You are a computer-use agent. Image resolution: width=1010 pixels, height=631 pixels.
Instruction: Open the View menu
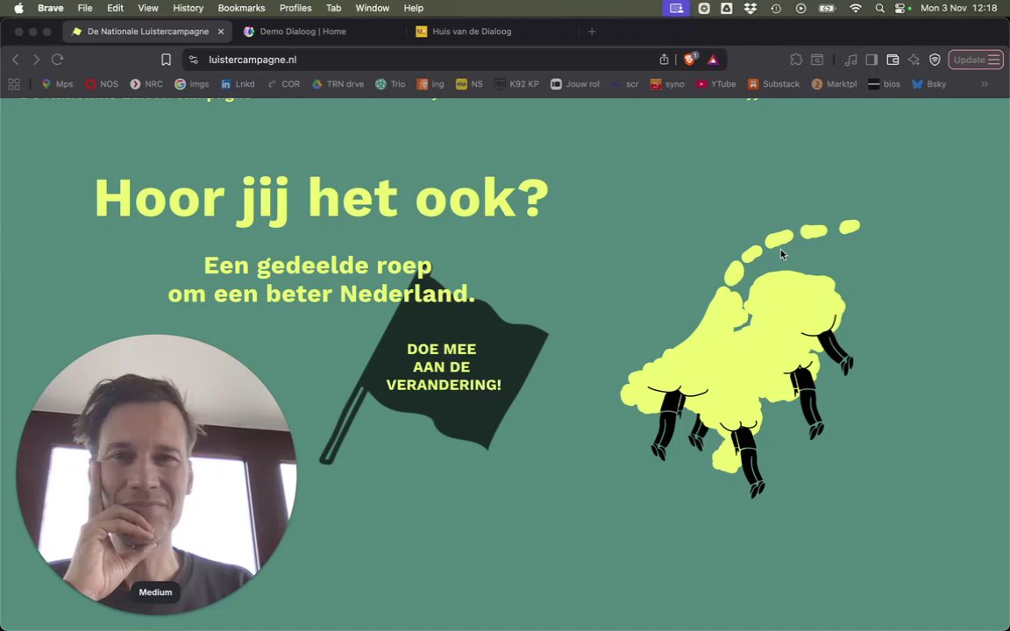[x=148, y=9]
